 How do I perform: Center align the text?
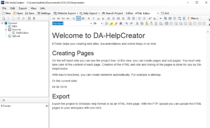113,18
